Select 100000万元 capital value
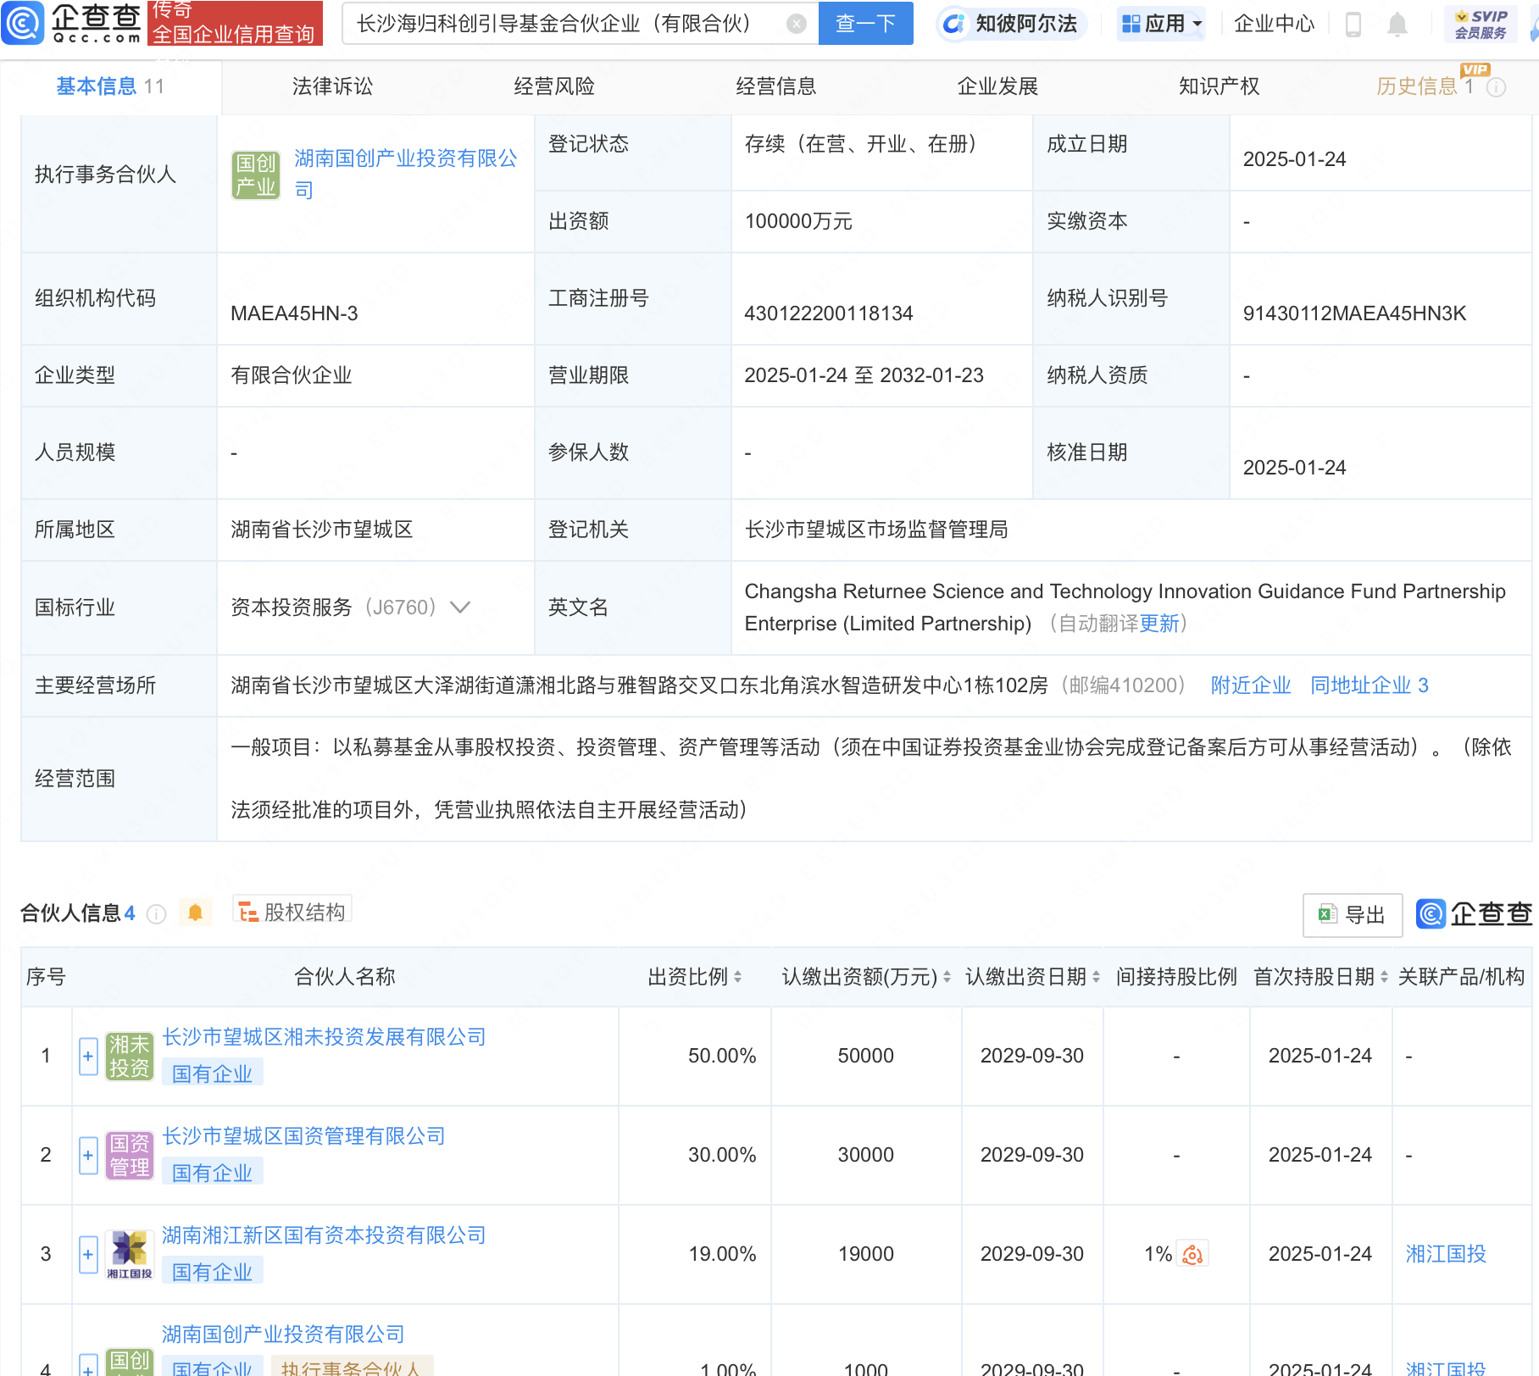 [798, 221]
